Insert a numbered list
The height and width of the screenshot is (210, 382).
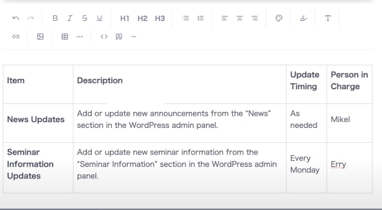(x=201, y=18)
